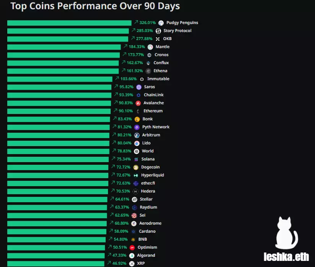This screenshot has height=267, width=315.
Task: Click the Bonk coin icon
Action: click(x=137, y=119)
